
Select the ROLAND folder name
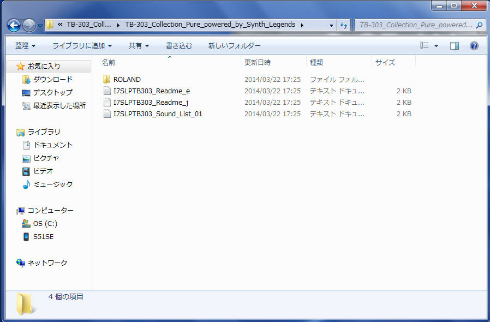click(x=127, y=79)
